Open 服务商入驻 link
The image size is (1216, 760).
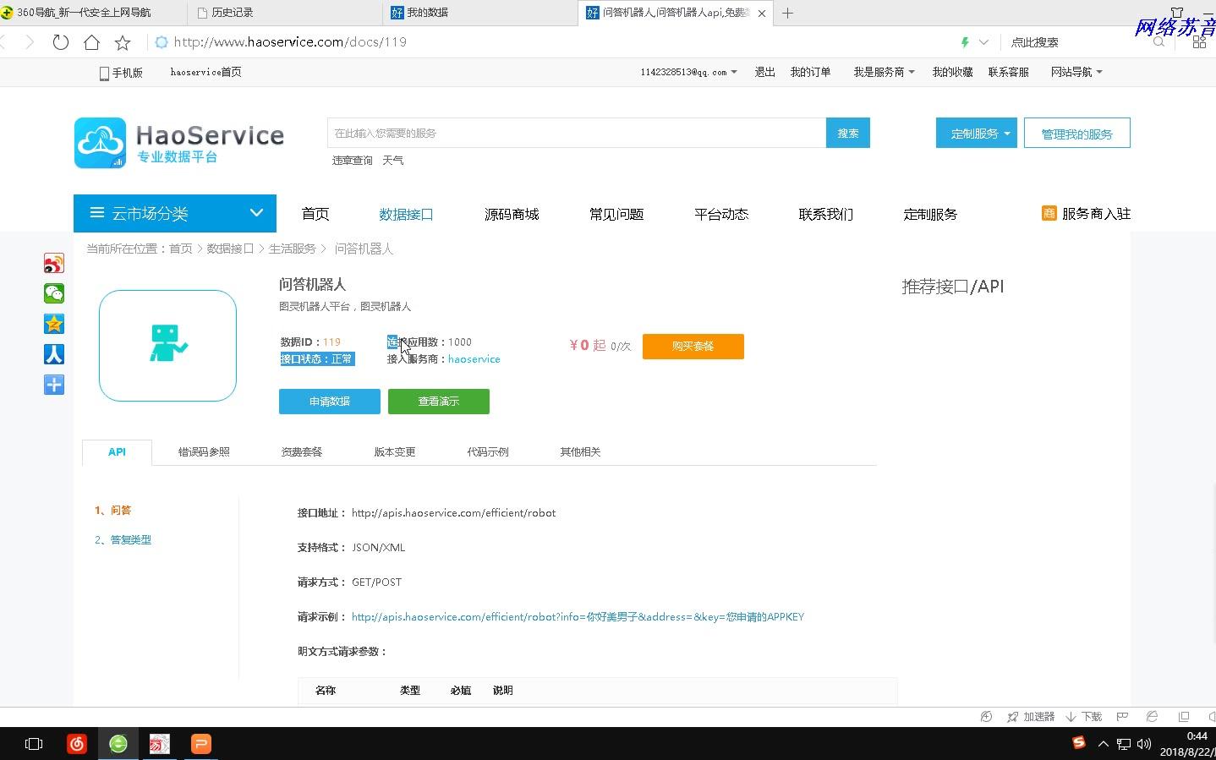click(1087, 213)
